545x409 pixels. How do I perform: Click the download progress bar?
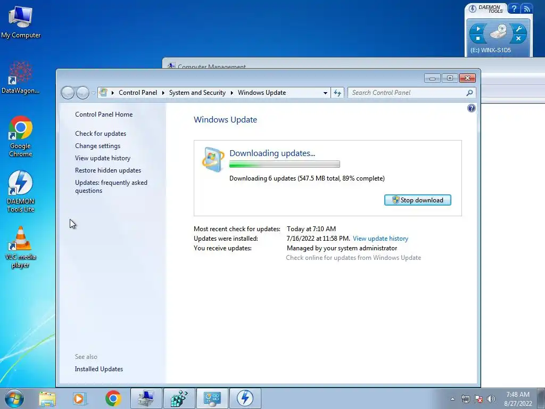[284, 164]
